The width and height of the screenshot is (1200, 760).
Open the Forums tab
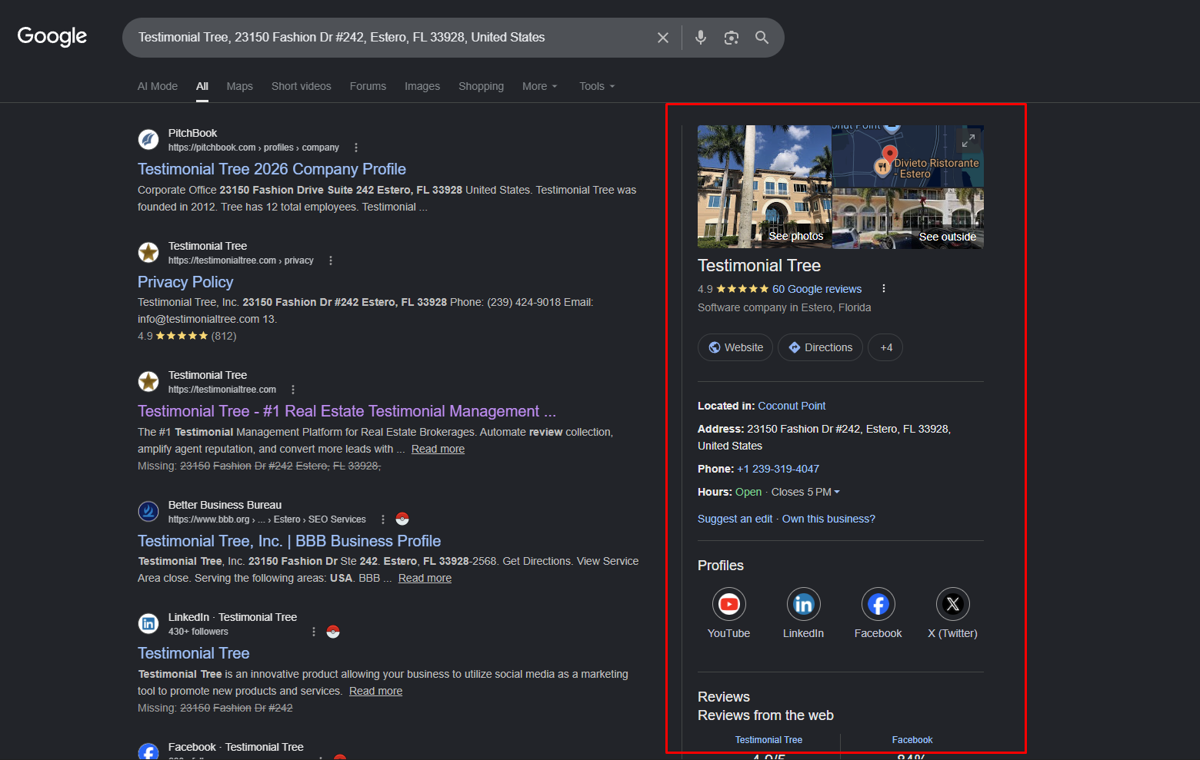pyautogui.click(x=368, y=86)
